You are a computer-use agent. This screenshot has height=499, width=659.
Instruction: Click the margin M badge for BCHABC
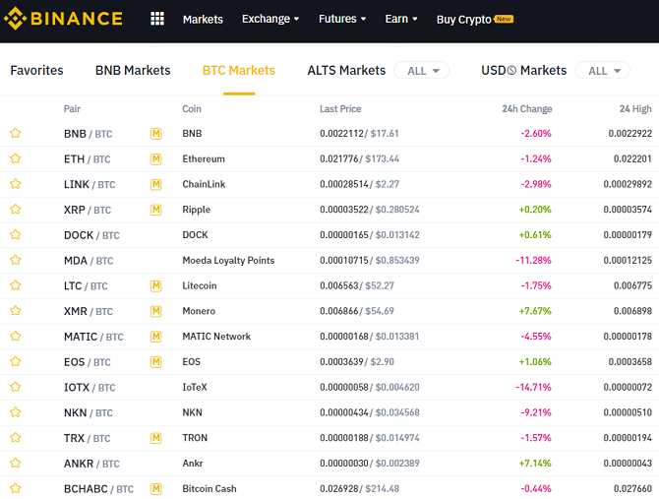pyautogui.click(x=156, y=488)
